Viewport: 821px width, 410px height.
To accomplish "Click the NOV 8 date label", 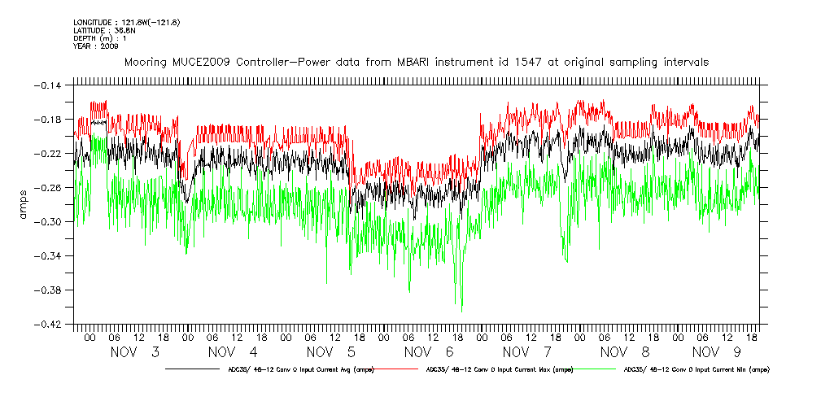I will click(x=625, y=352).
